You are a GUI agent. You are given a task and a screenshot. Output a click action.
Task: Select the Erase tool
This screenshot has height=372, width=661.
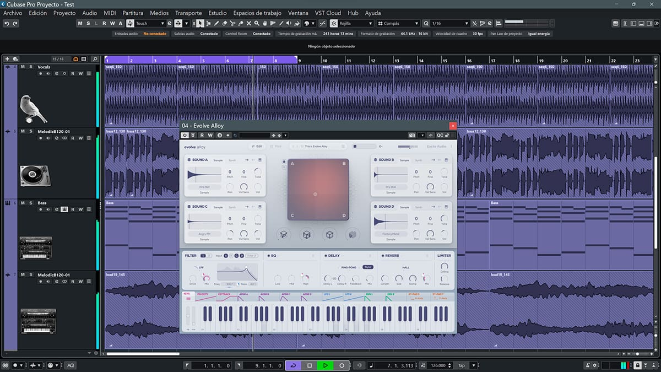tap(225, 24)
